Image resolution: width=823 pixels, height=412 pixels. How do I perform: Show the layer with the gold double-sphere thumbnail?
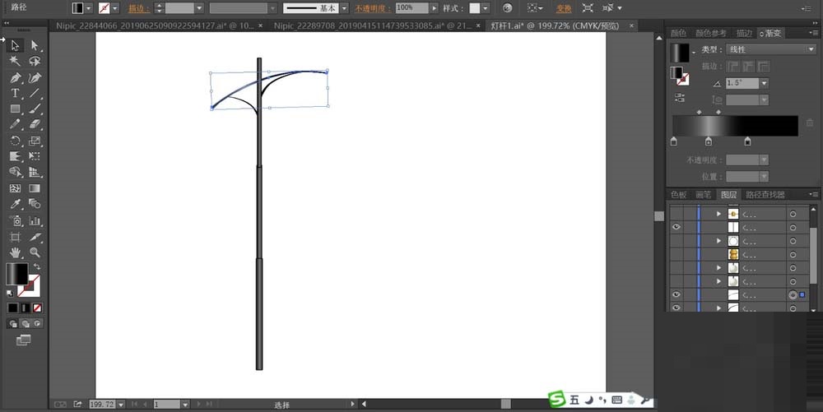point(676,255)
